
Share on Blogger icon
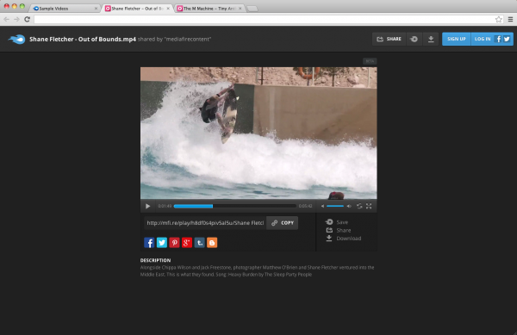[x=212, y=243]
